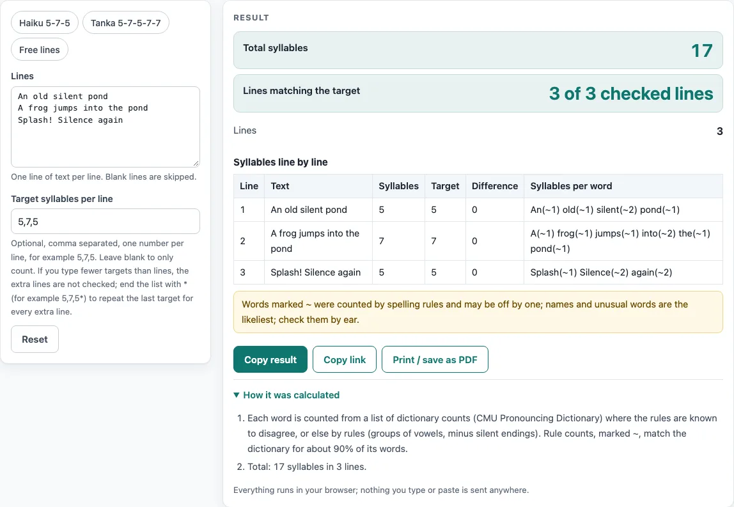Click the 'Total syllables' label
This screenshot has width=734, height=507.
click(275, 48)
